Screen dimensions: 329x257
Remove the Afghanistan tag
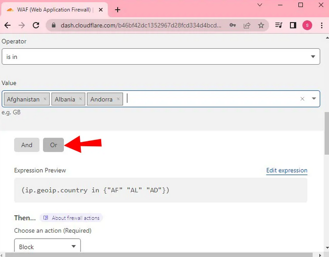pos(45,99)
